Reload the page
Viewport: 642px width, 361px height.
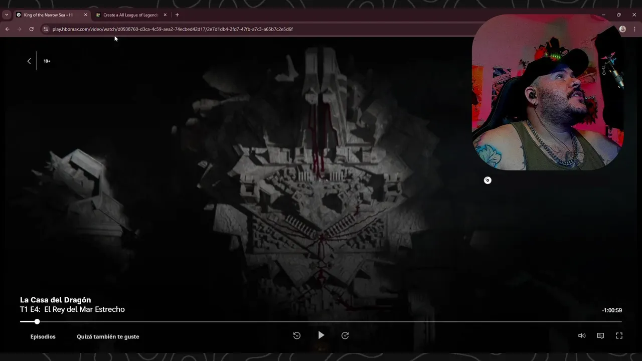click(x=31, y=29)
